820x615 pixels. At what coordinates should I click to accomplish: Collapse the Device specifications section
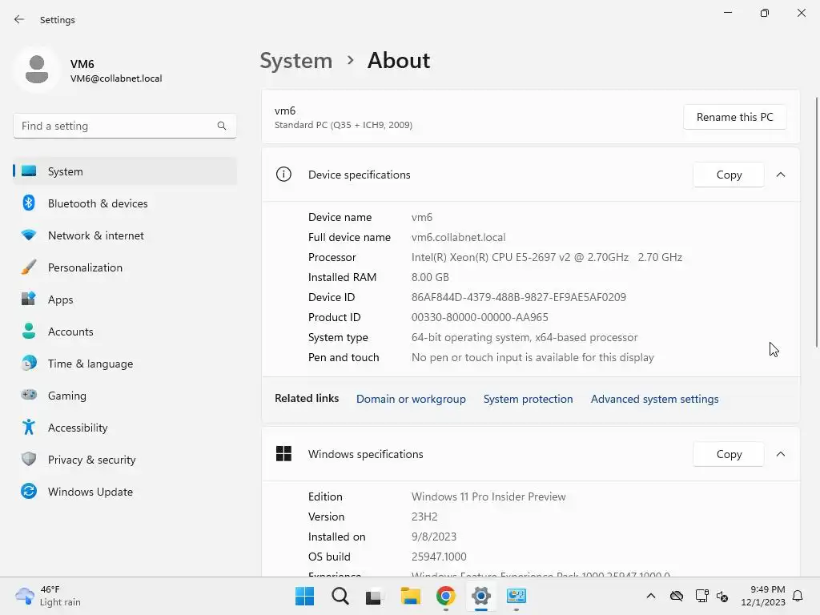click(781, 175)
